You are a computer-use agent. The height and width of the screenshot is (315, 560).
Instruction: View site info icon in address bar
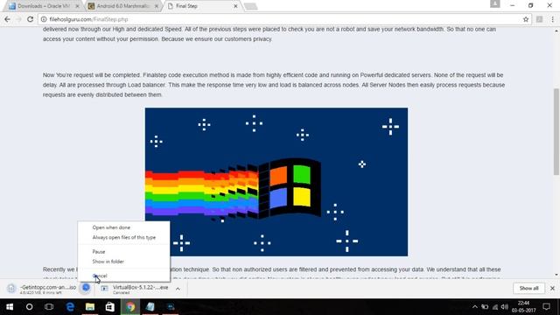point(43,19)
